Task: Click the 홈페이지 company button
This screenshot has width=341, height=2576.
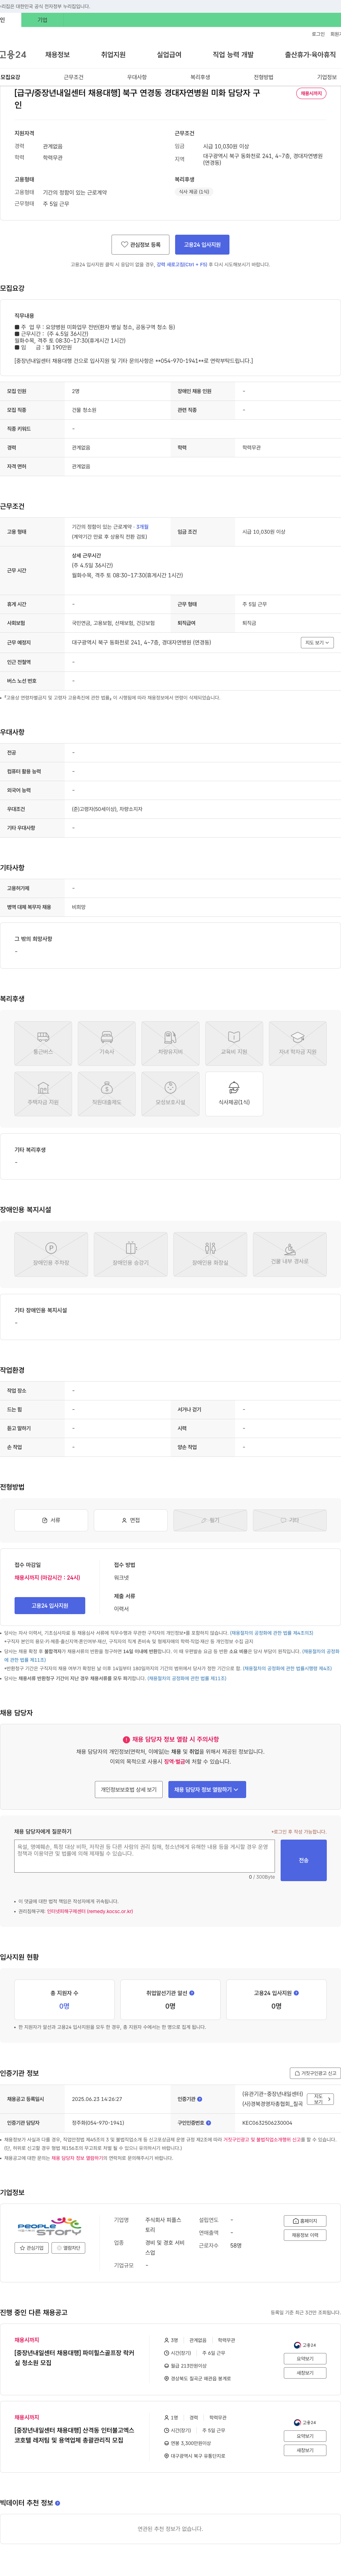Action: [306, 2221]
